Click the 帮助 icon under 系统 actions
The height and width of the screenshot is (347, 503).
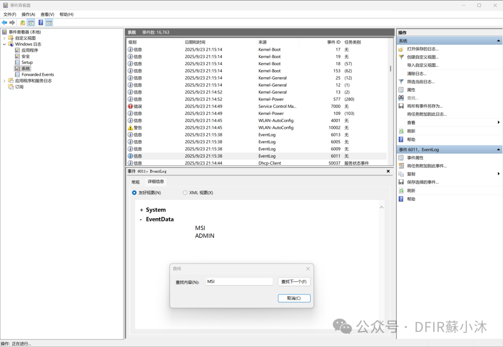(x=401, y=140)
